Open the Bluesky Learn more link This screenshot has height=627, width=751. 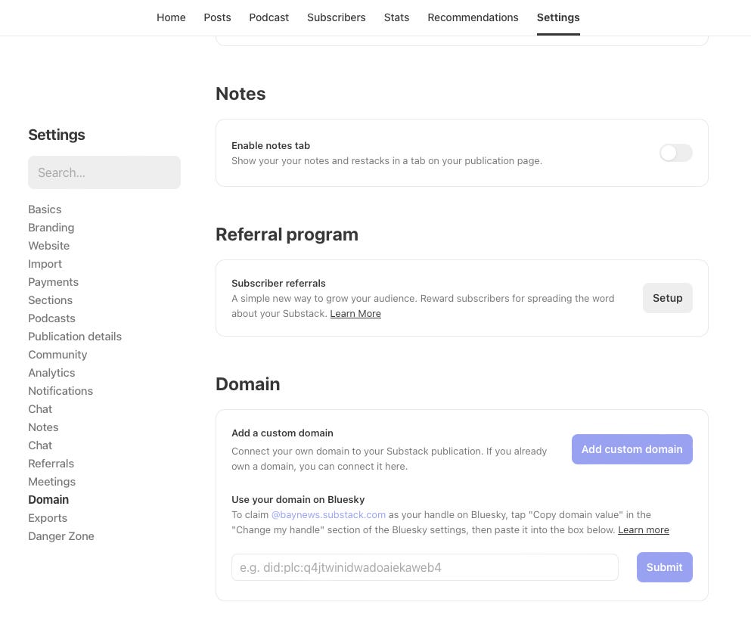tap(644, 530)
